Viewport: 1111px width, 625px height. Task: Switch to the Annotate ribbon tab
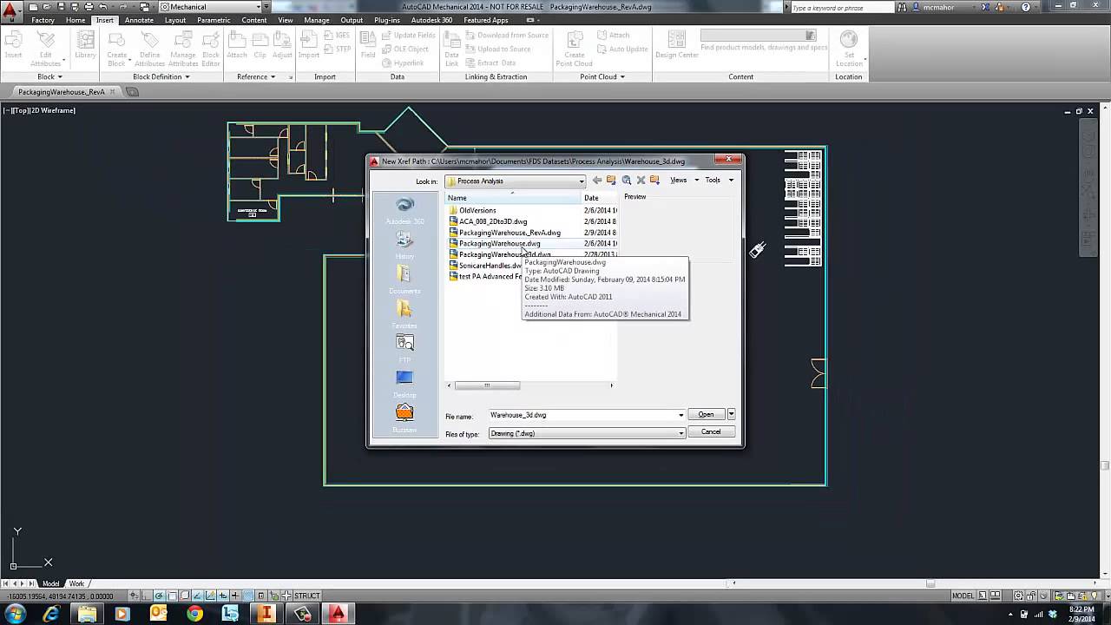(x=139, y=20)
